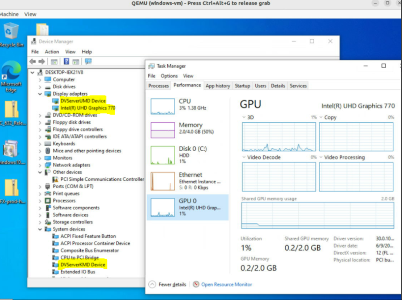This screenshot has height=300, width=402.
Task: Click the Scan for hardware changes toolbar icon
Action: point(88,62)
